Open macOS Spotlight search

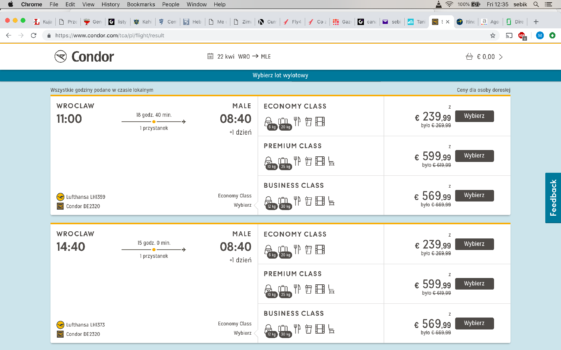pos(536,4)
